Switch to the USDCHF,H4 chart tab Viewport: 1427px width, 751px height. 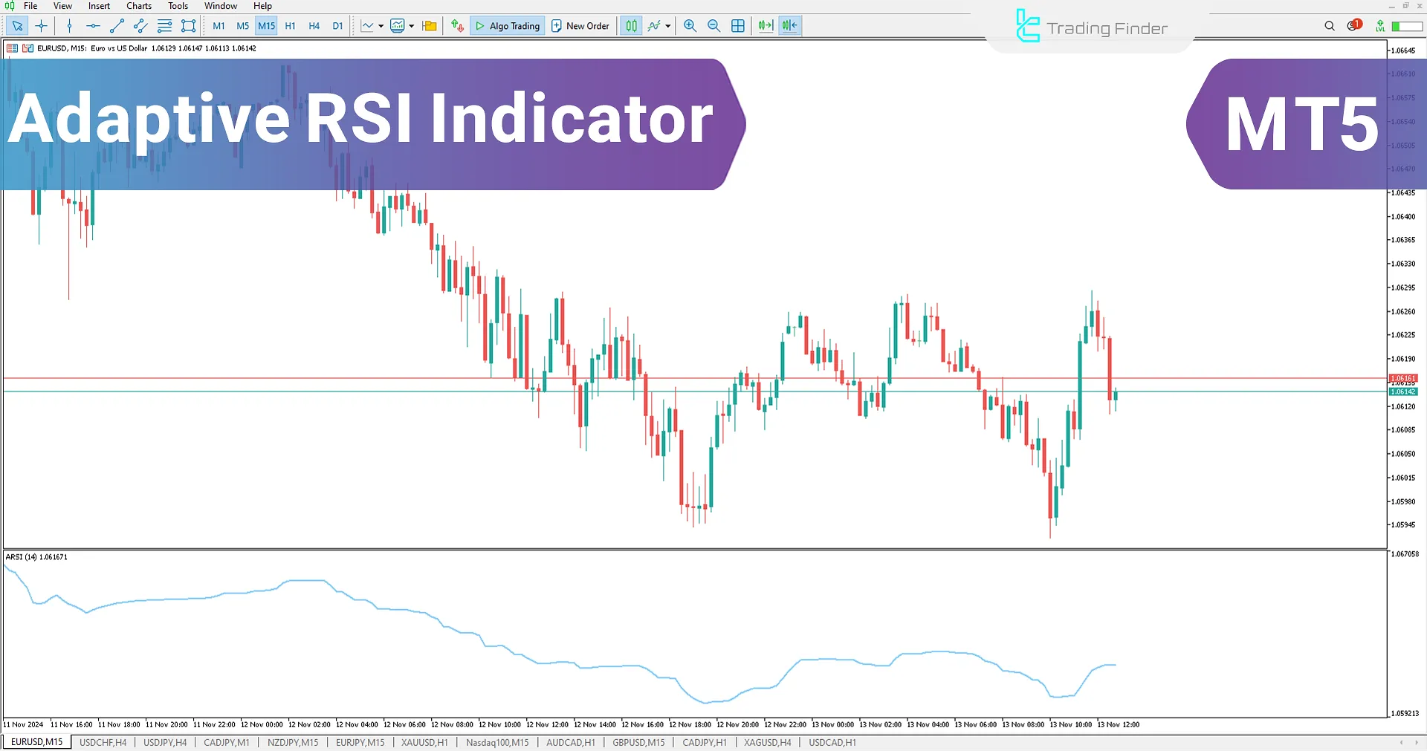(103, 742)
